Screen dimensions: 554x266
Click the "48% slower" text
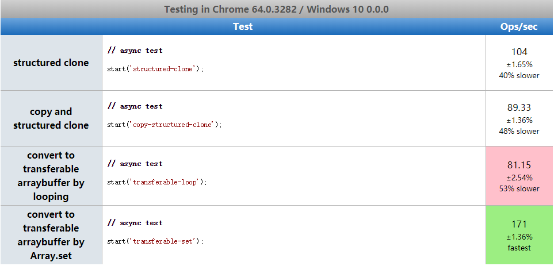pyautogui.click(x=519, y=131)
